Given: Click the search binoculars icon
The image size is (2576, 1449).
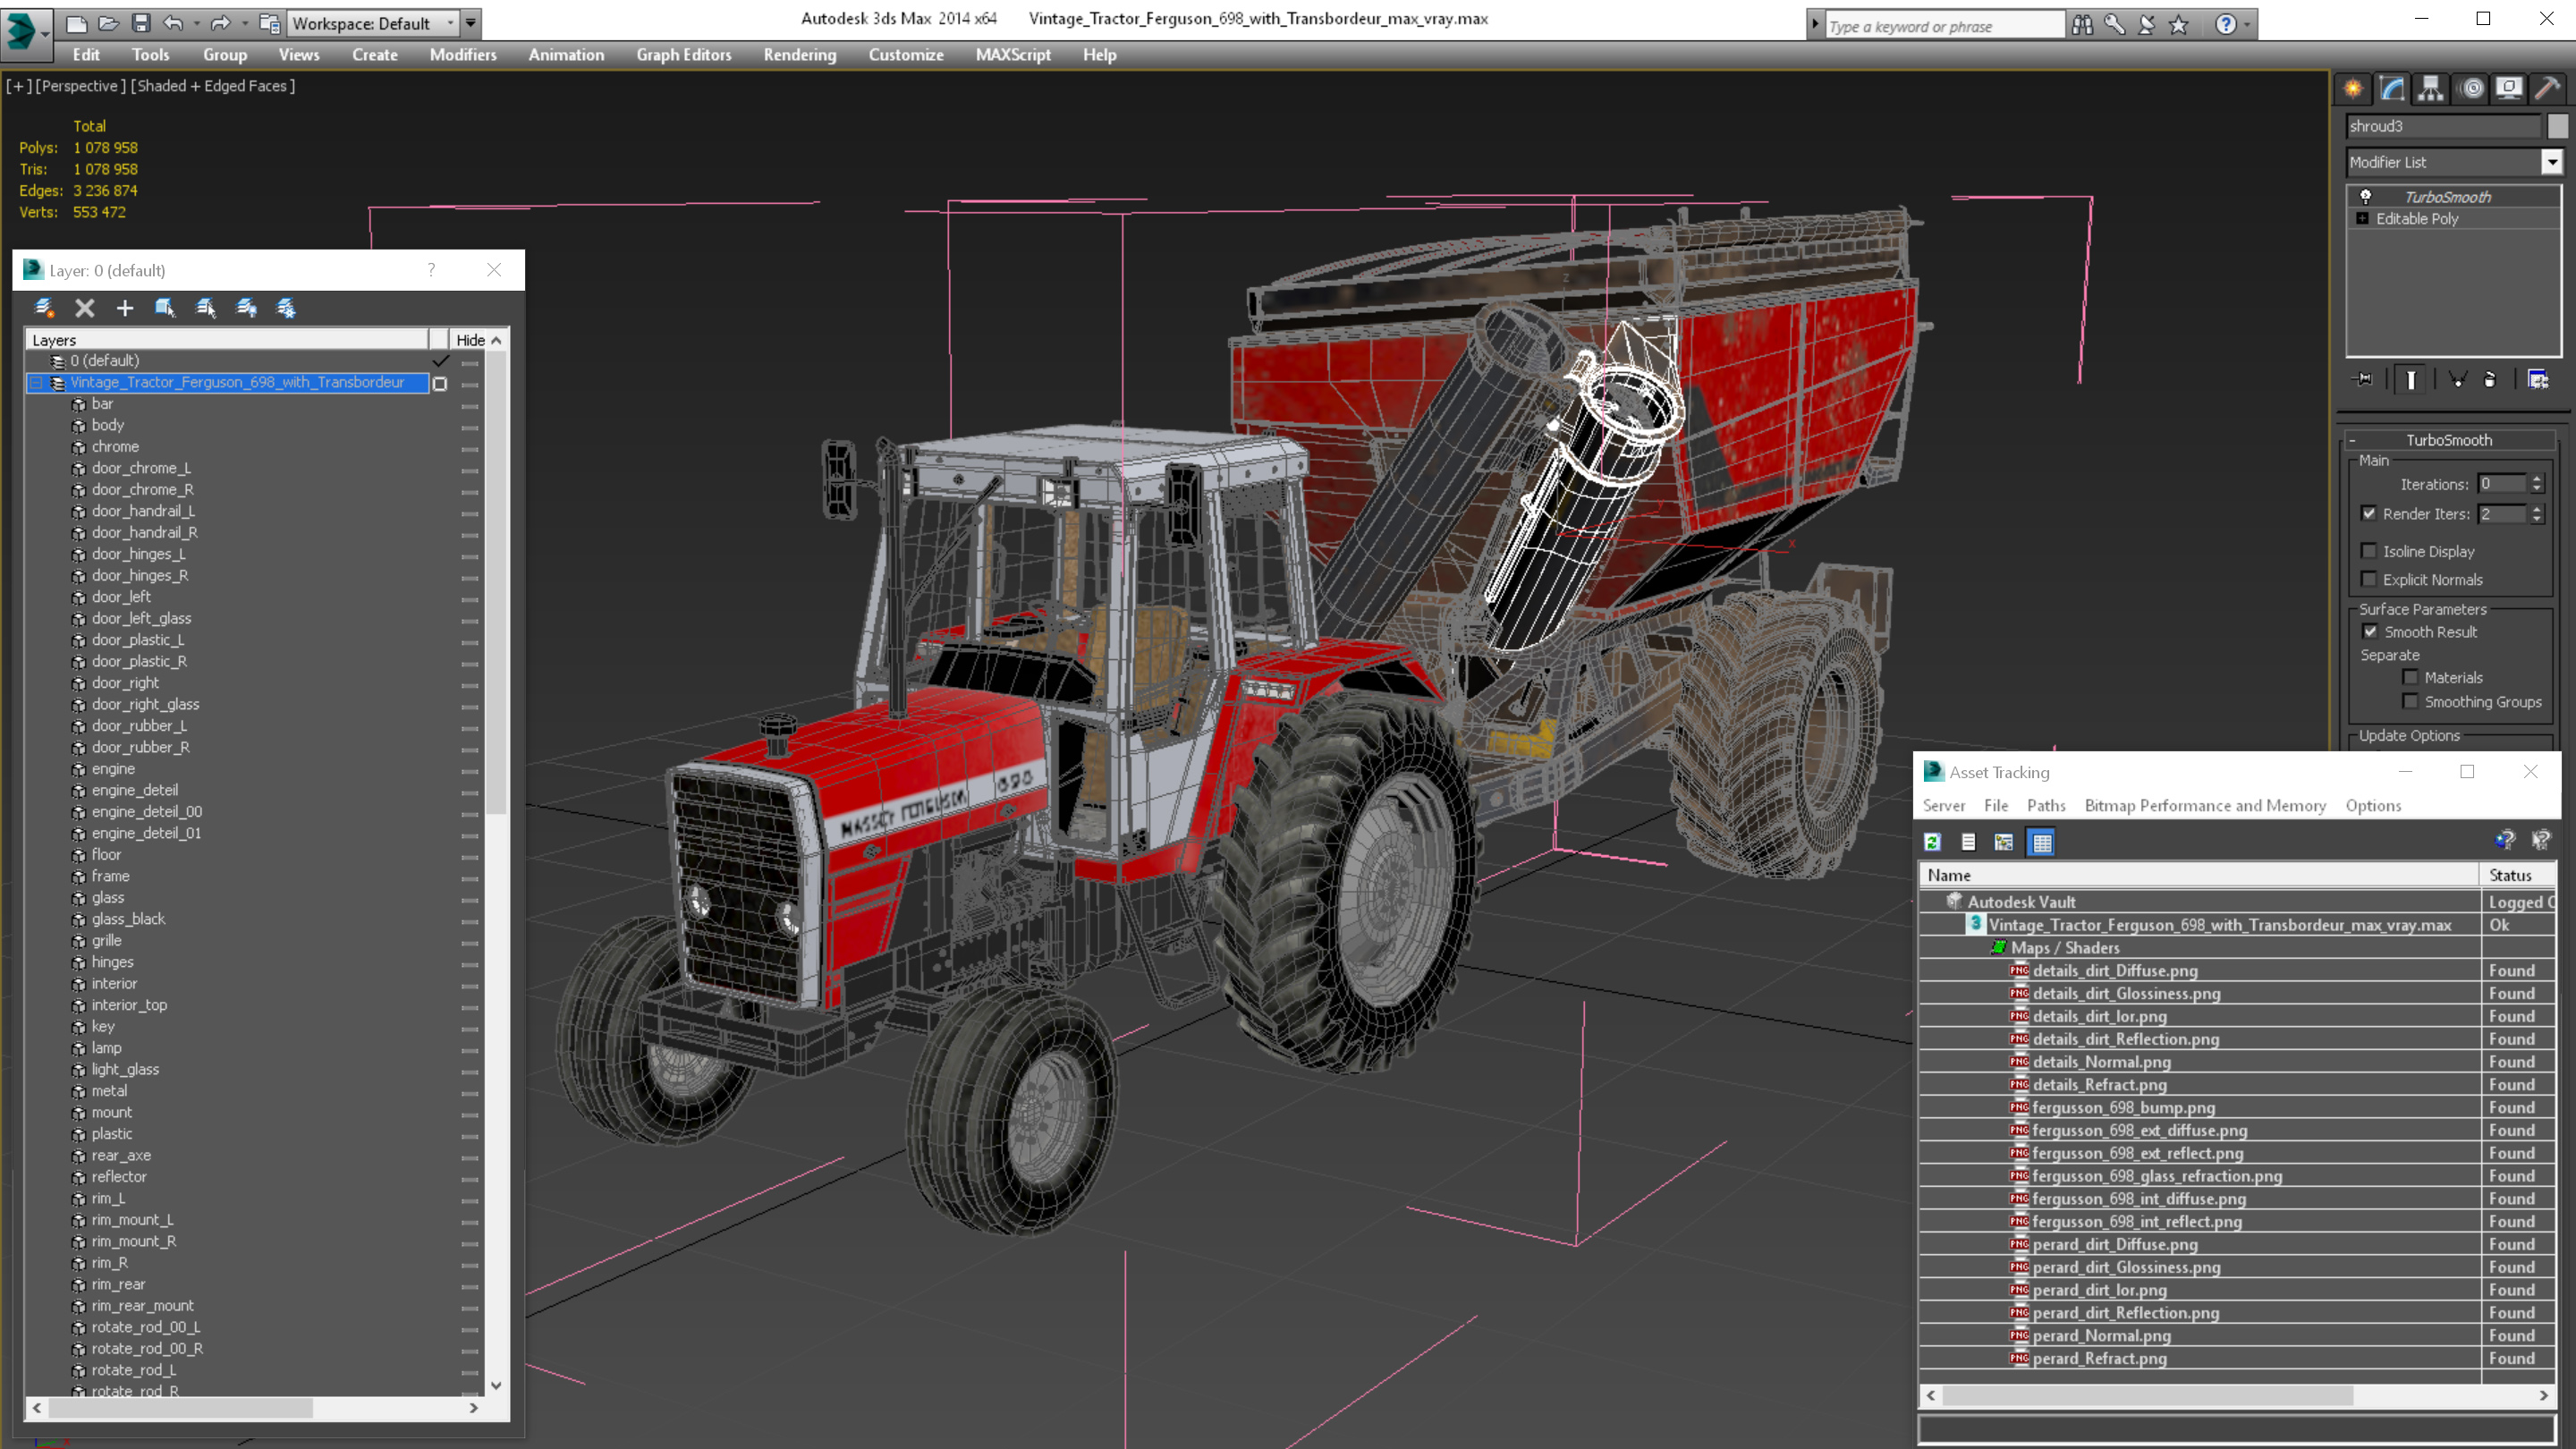Looking at the screenshot, I should pos(2082,24).
